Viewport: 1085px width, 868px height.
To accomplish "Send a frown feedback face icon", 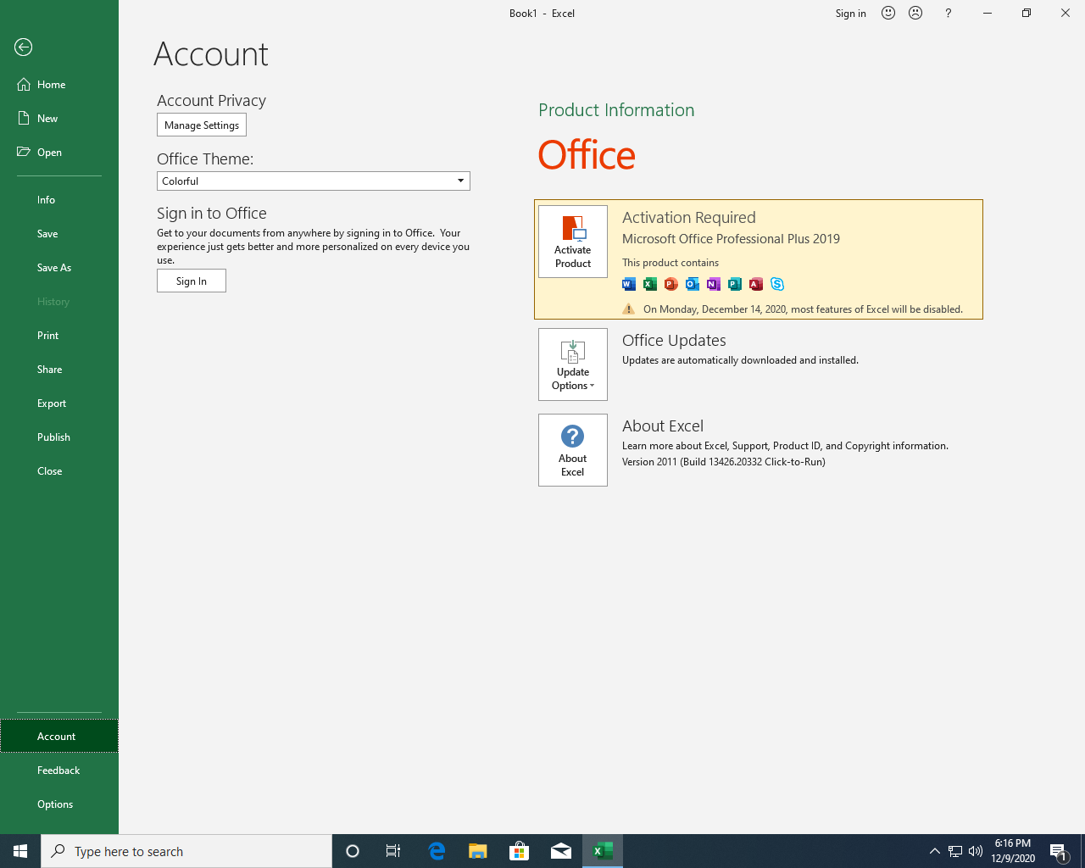I will (x=915, y=13).
